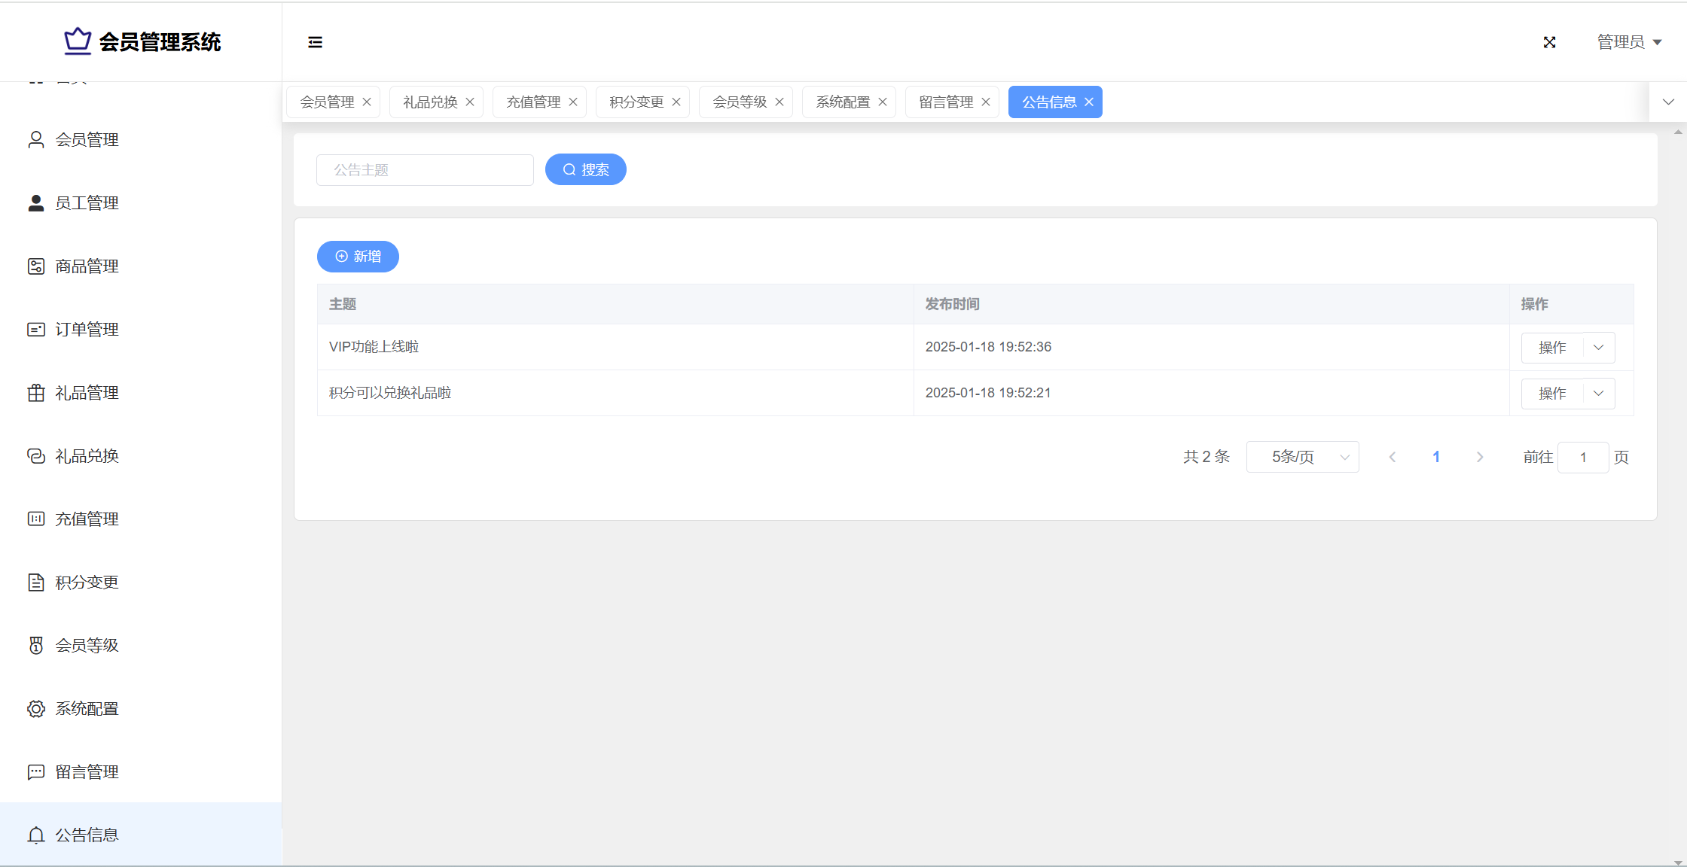Click the next page arrow
Screen dimensions: 1687x867
tap(1479, 457)
